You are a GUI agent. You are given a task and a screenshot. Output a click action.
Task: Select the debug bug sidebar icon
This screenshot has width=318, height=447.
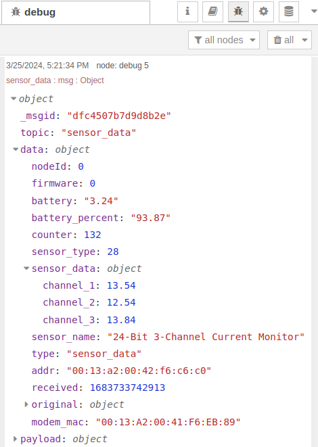(x=238, y=11)
